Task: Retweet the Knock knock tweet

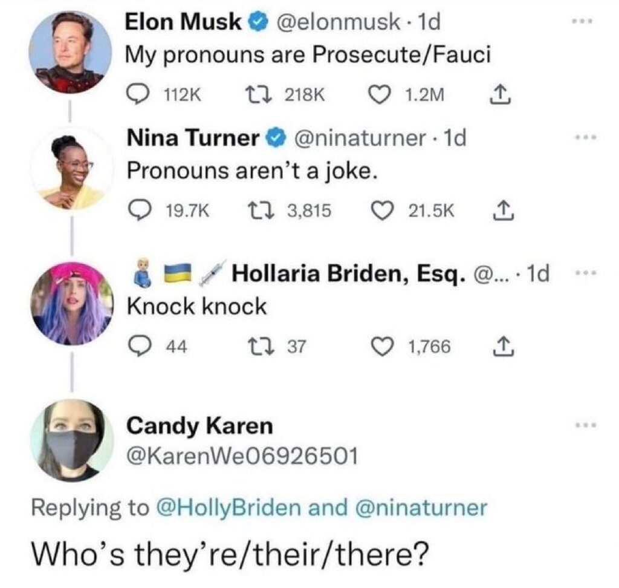Action: tap(260, 347)
